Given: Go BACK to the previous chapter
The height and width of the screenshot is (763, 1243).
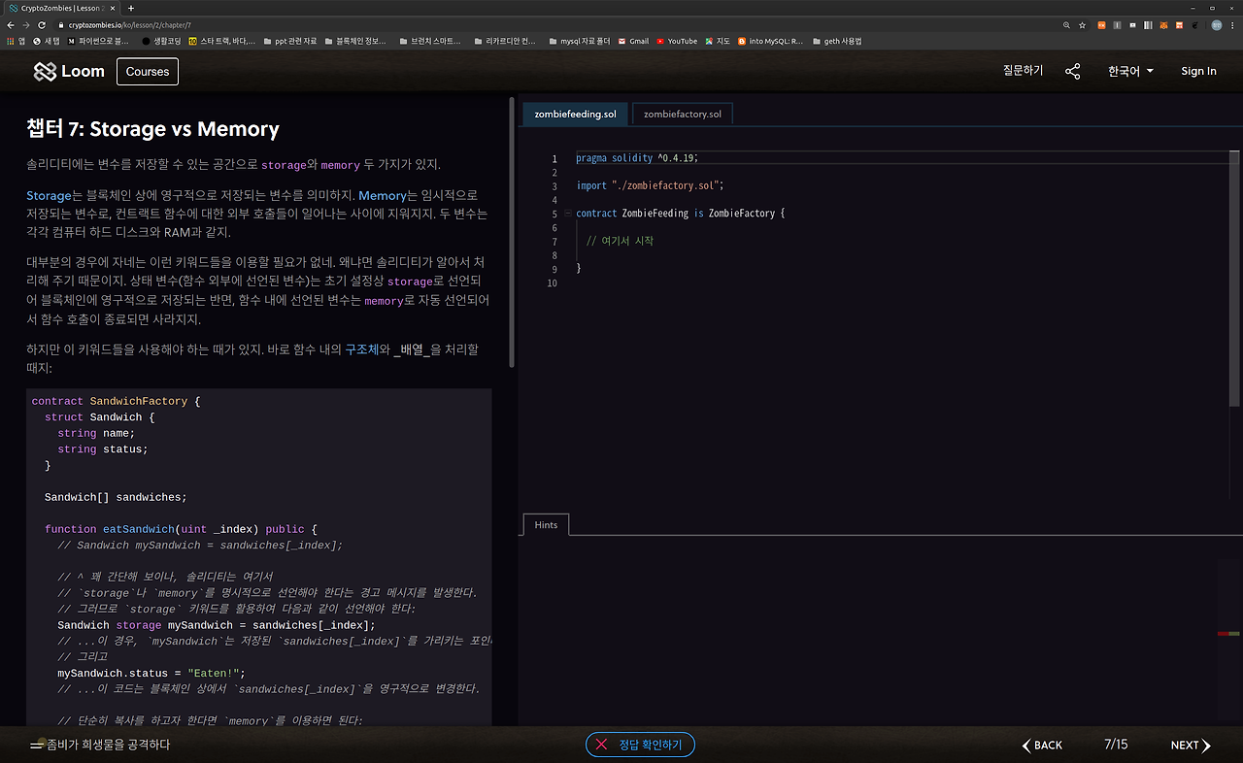Looking at the screenshot, I should tap(1042, 746).
